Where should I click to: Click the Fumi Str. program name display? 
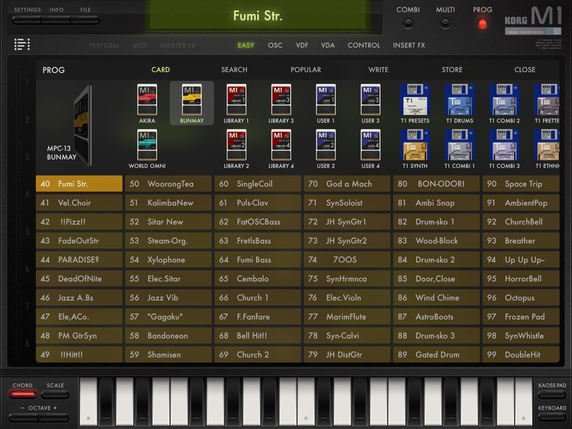click(x=258, y=16)
